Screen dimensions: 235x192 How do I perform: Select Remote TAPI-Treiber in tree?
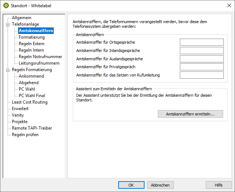tap(32, 128)
